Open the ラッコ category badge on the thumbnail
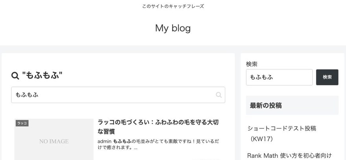Viewport: 346px width, 160px height. pyautogui.click(x=22, y=123)
